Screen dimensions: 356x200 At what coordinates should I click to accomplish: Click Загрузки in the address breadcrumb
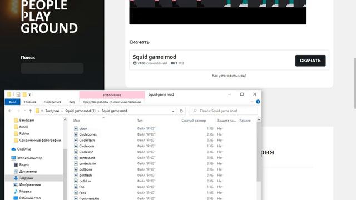(52, 111)
